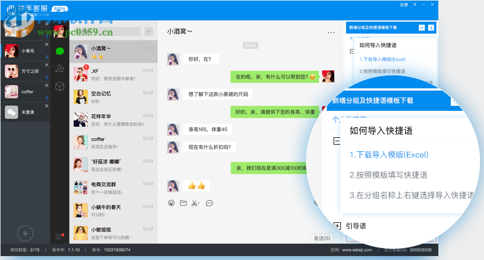Screen dimensions: 484x260
Task: Click the profile avatar above chat icon
Action: [60, 32]
